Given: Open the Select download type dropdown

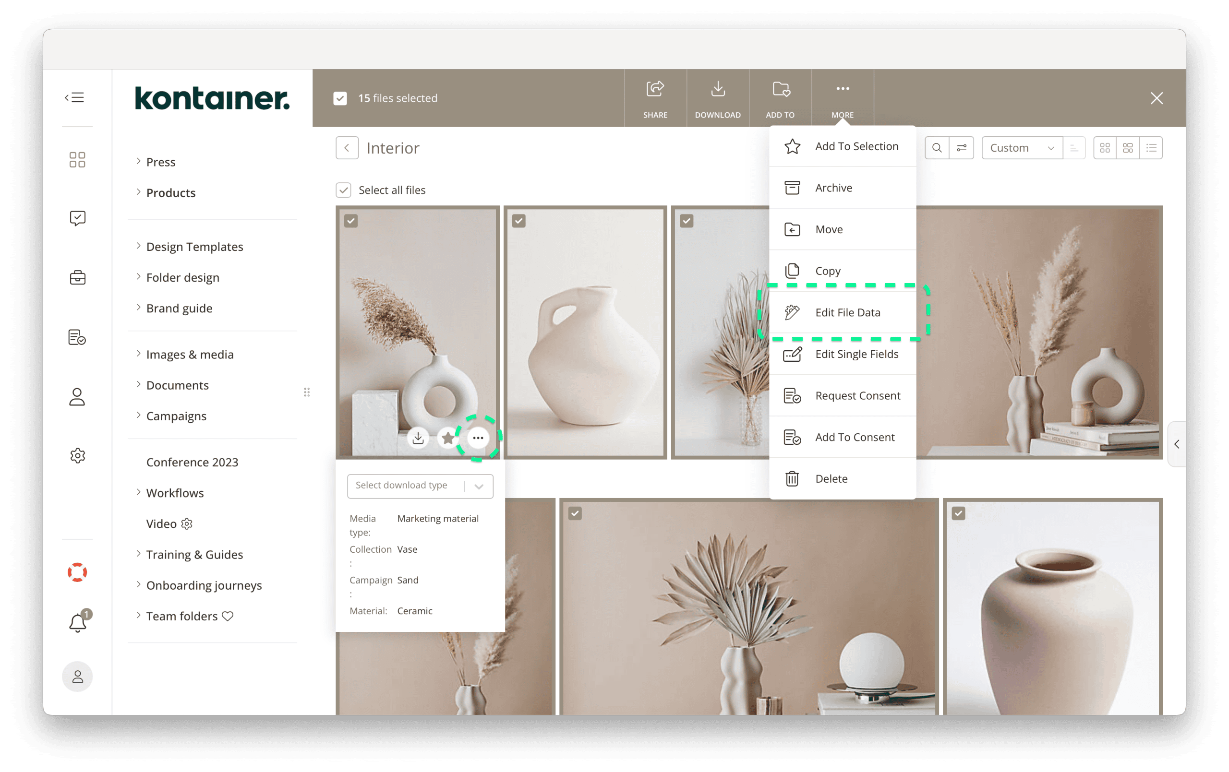Looking at the screenshot, I should click(420, 486).
